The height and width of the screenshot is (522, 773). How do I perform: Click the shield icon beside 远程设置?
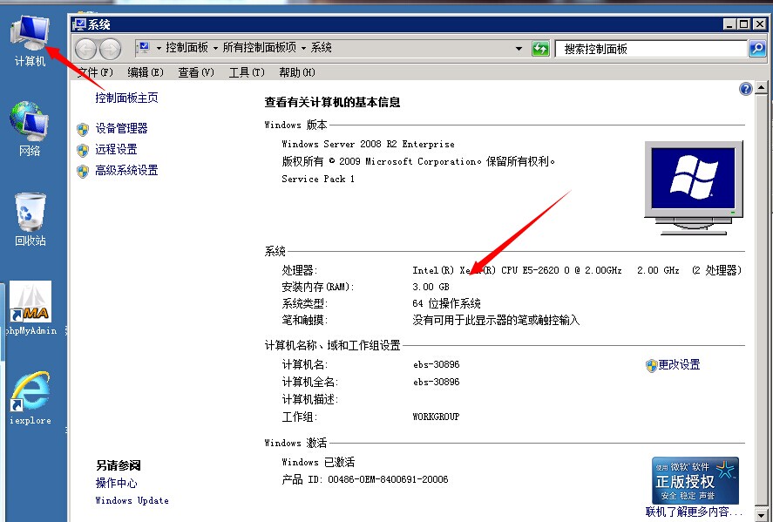83,150
